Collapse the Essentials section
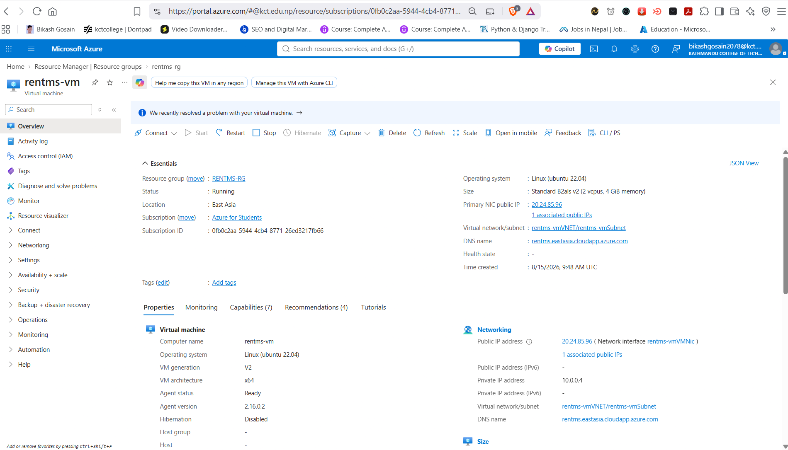This screenshot has height=450, width=788. click(145, 163)
